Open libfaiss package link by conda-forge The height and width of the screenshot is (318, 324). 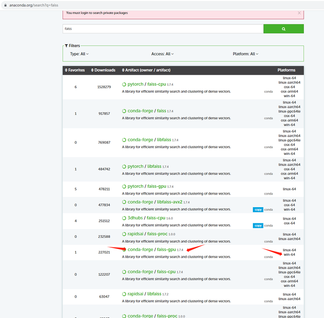click(164, 140)
